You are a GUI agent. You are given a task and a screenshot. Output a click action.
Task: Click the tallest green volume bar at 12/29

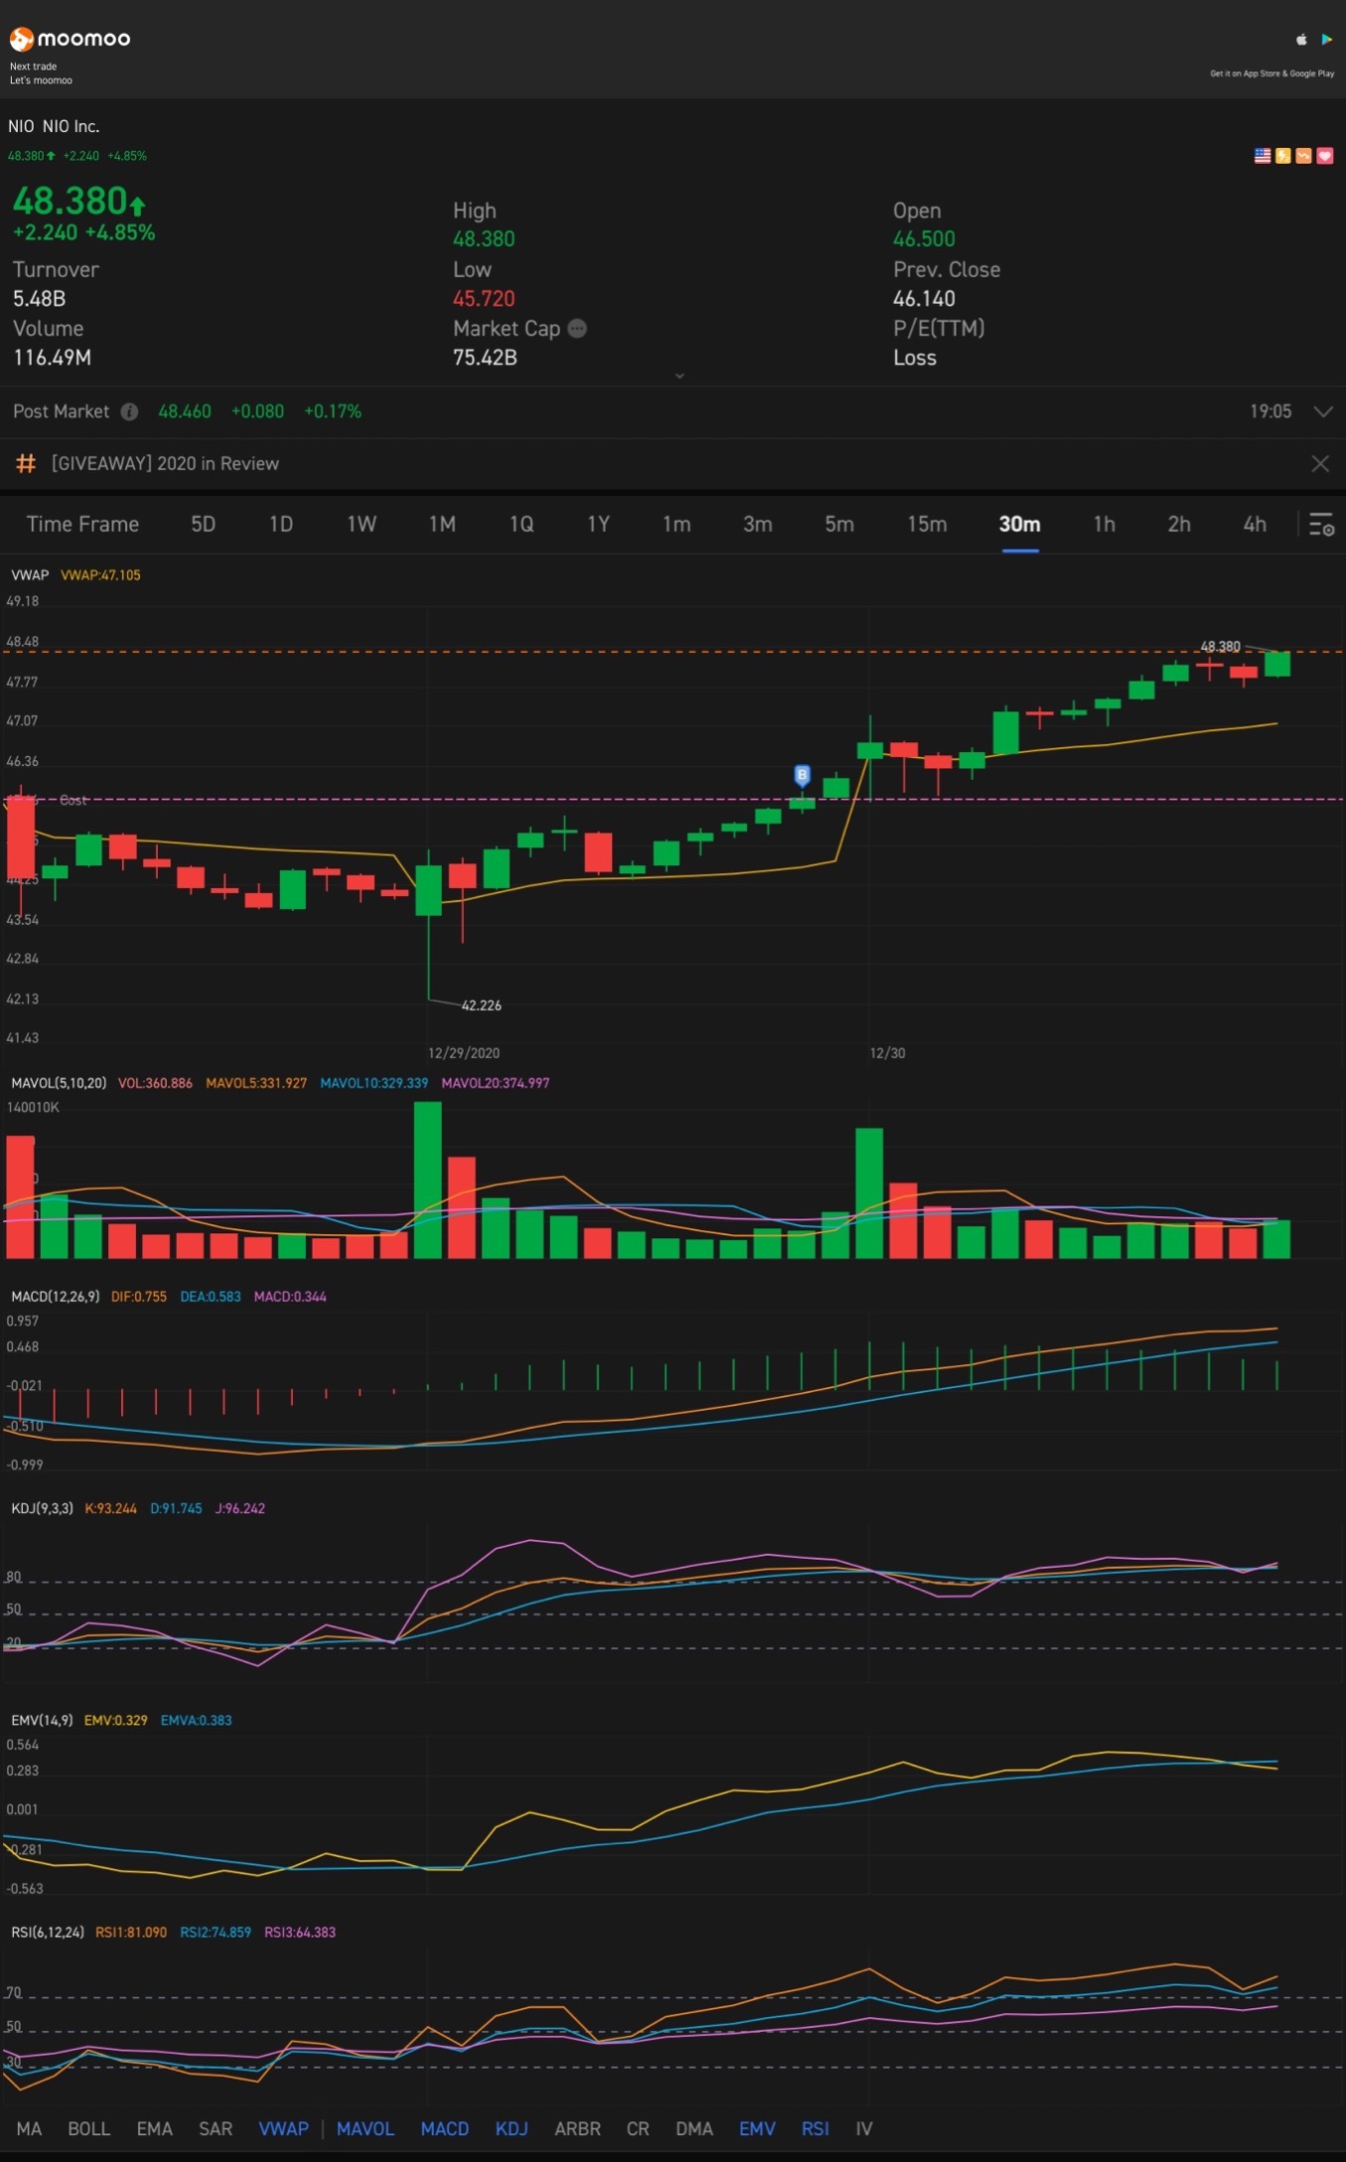[x=428, y=1179]
